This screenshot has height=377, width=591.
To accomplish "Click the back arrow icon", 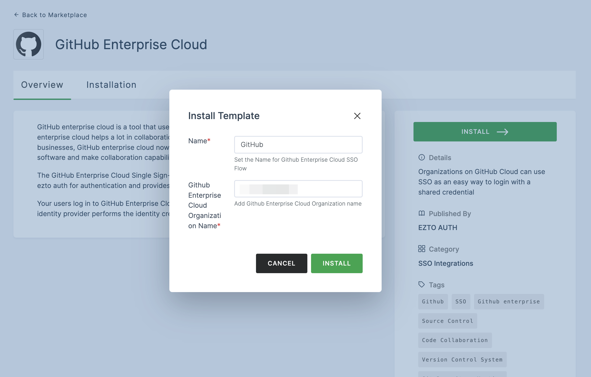I will tap(16, 15).
